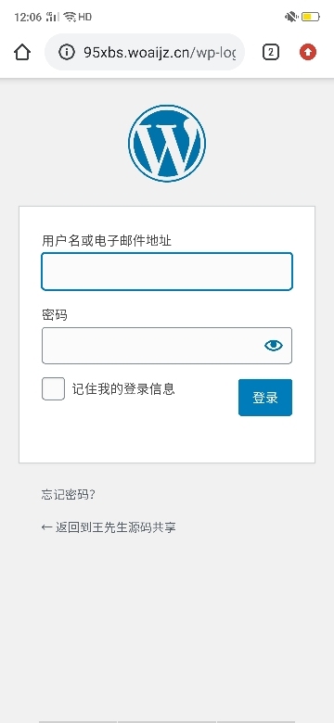Click the 用户名或电子邮件地址 label
Image resolution: width=334 pixels, height=723 pixels.
point(107,240)
